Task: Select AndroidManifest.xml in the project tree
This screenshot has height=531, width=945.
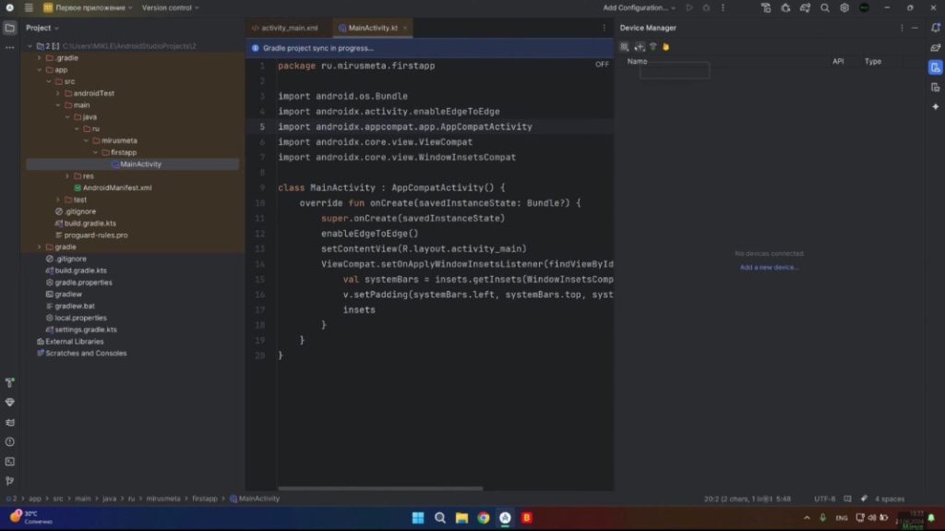Action: [116, 187]
